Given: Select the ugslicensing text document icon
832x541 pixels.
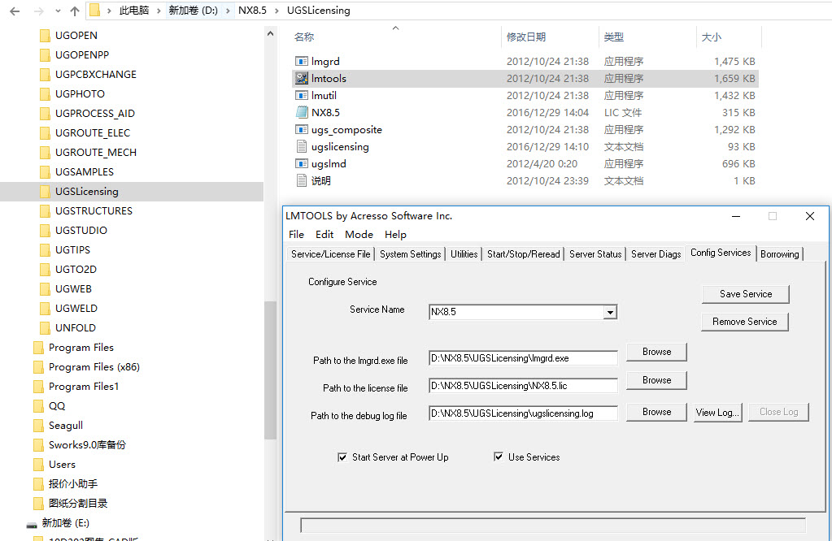Looking at the screenshot, I should click(x=302, y=146).
